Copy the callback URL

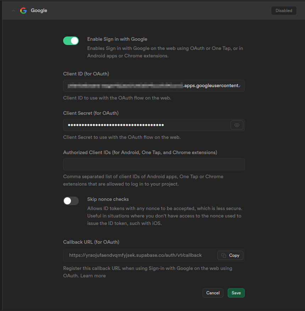pyautogui.click(x=230, y=255)
